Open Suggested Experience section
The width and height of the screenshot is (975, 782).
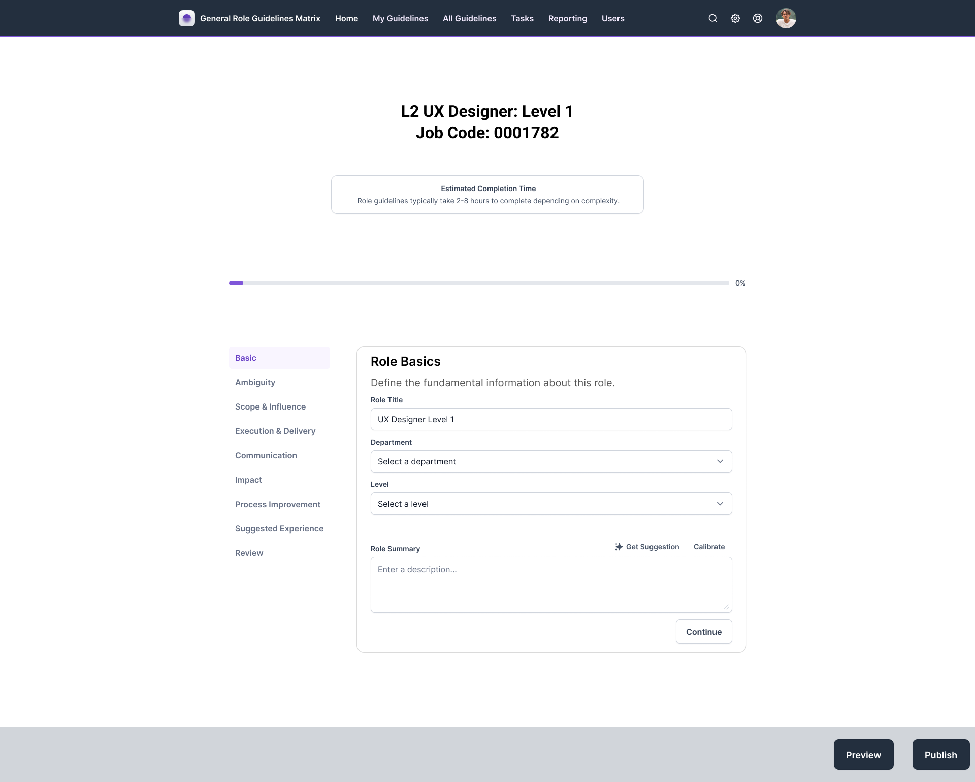coord(279,528)
